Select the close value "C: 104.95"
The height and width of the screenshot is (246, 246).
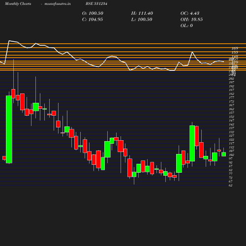[92, 20]
